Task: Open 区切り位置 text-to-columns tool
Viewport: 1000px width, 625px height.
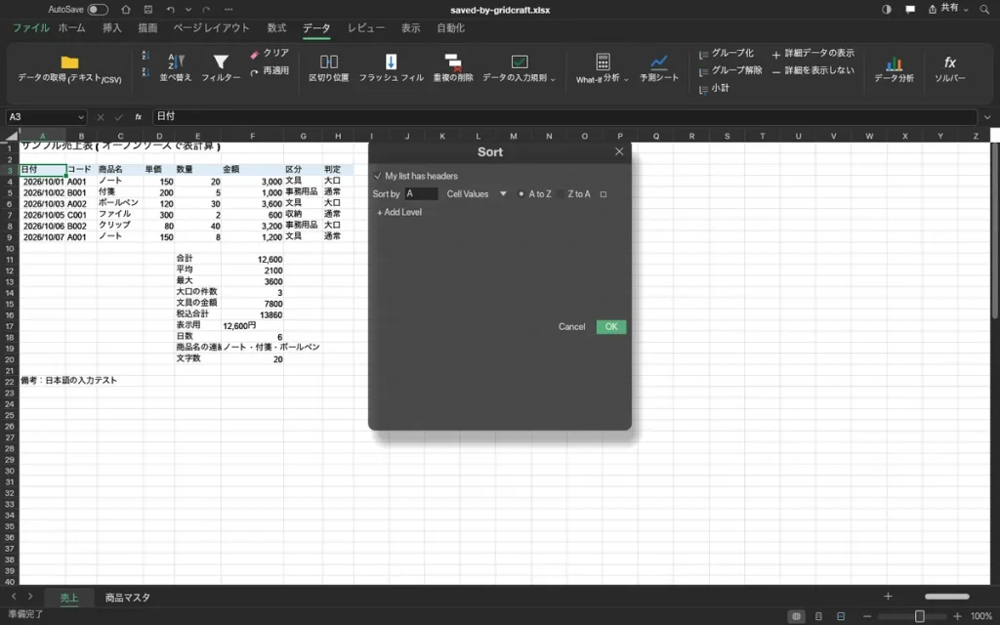Action: 328,67
